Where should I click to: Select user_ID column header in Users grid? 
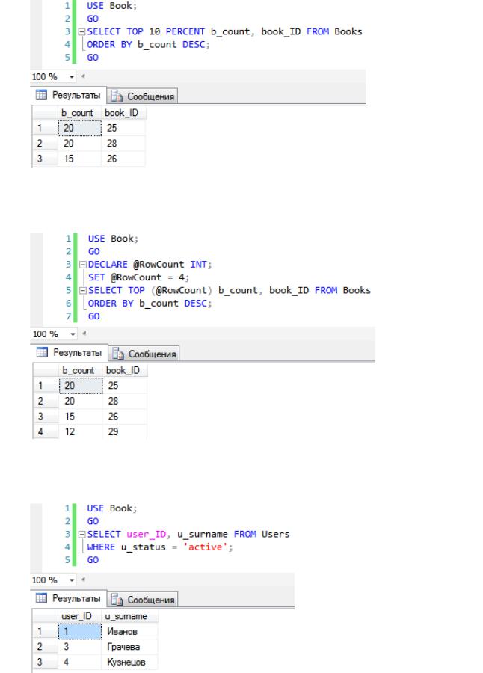coord(79,616)
